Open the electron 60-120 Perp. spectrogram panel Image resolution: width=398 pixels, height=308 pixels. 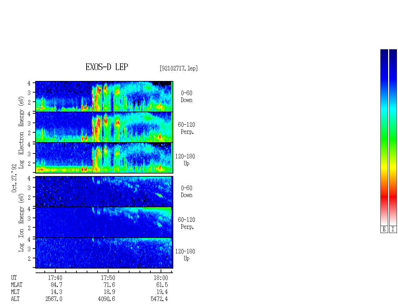pyautogui.click(x=104, y=127)
